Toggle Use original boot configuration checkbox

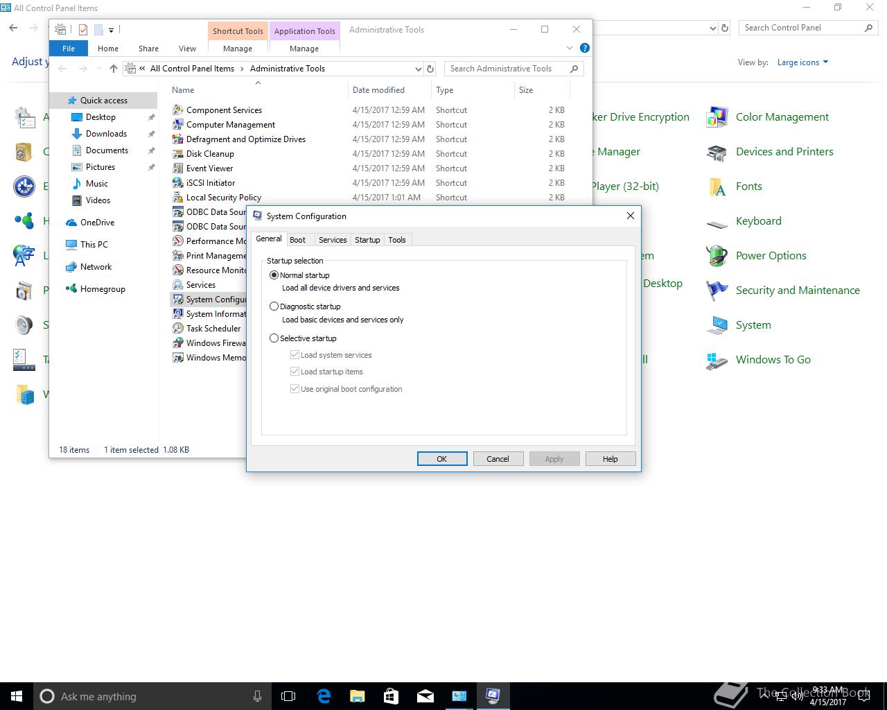295,389
